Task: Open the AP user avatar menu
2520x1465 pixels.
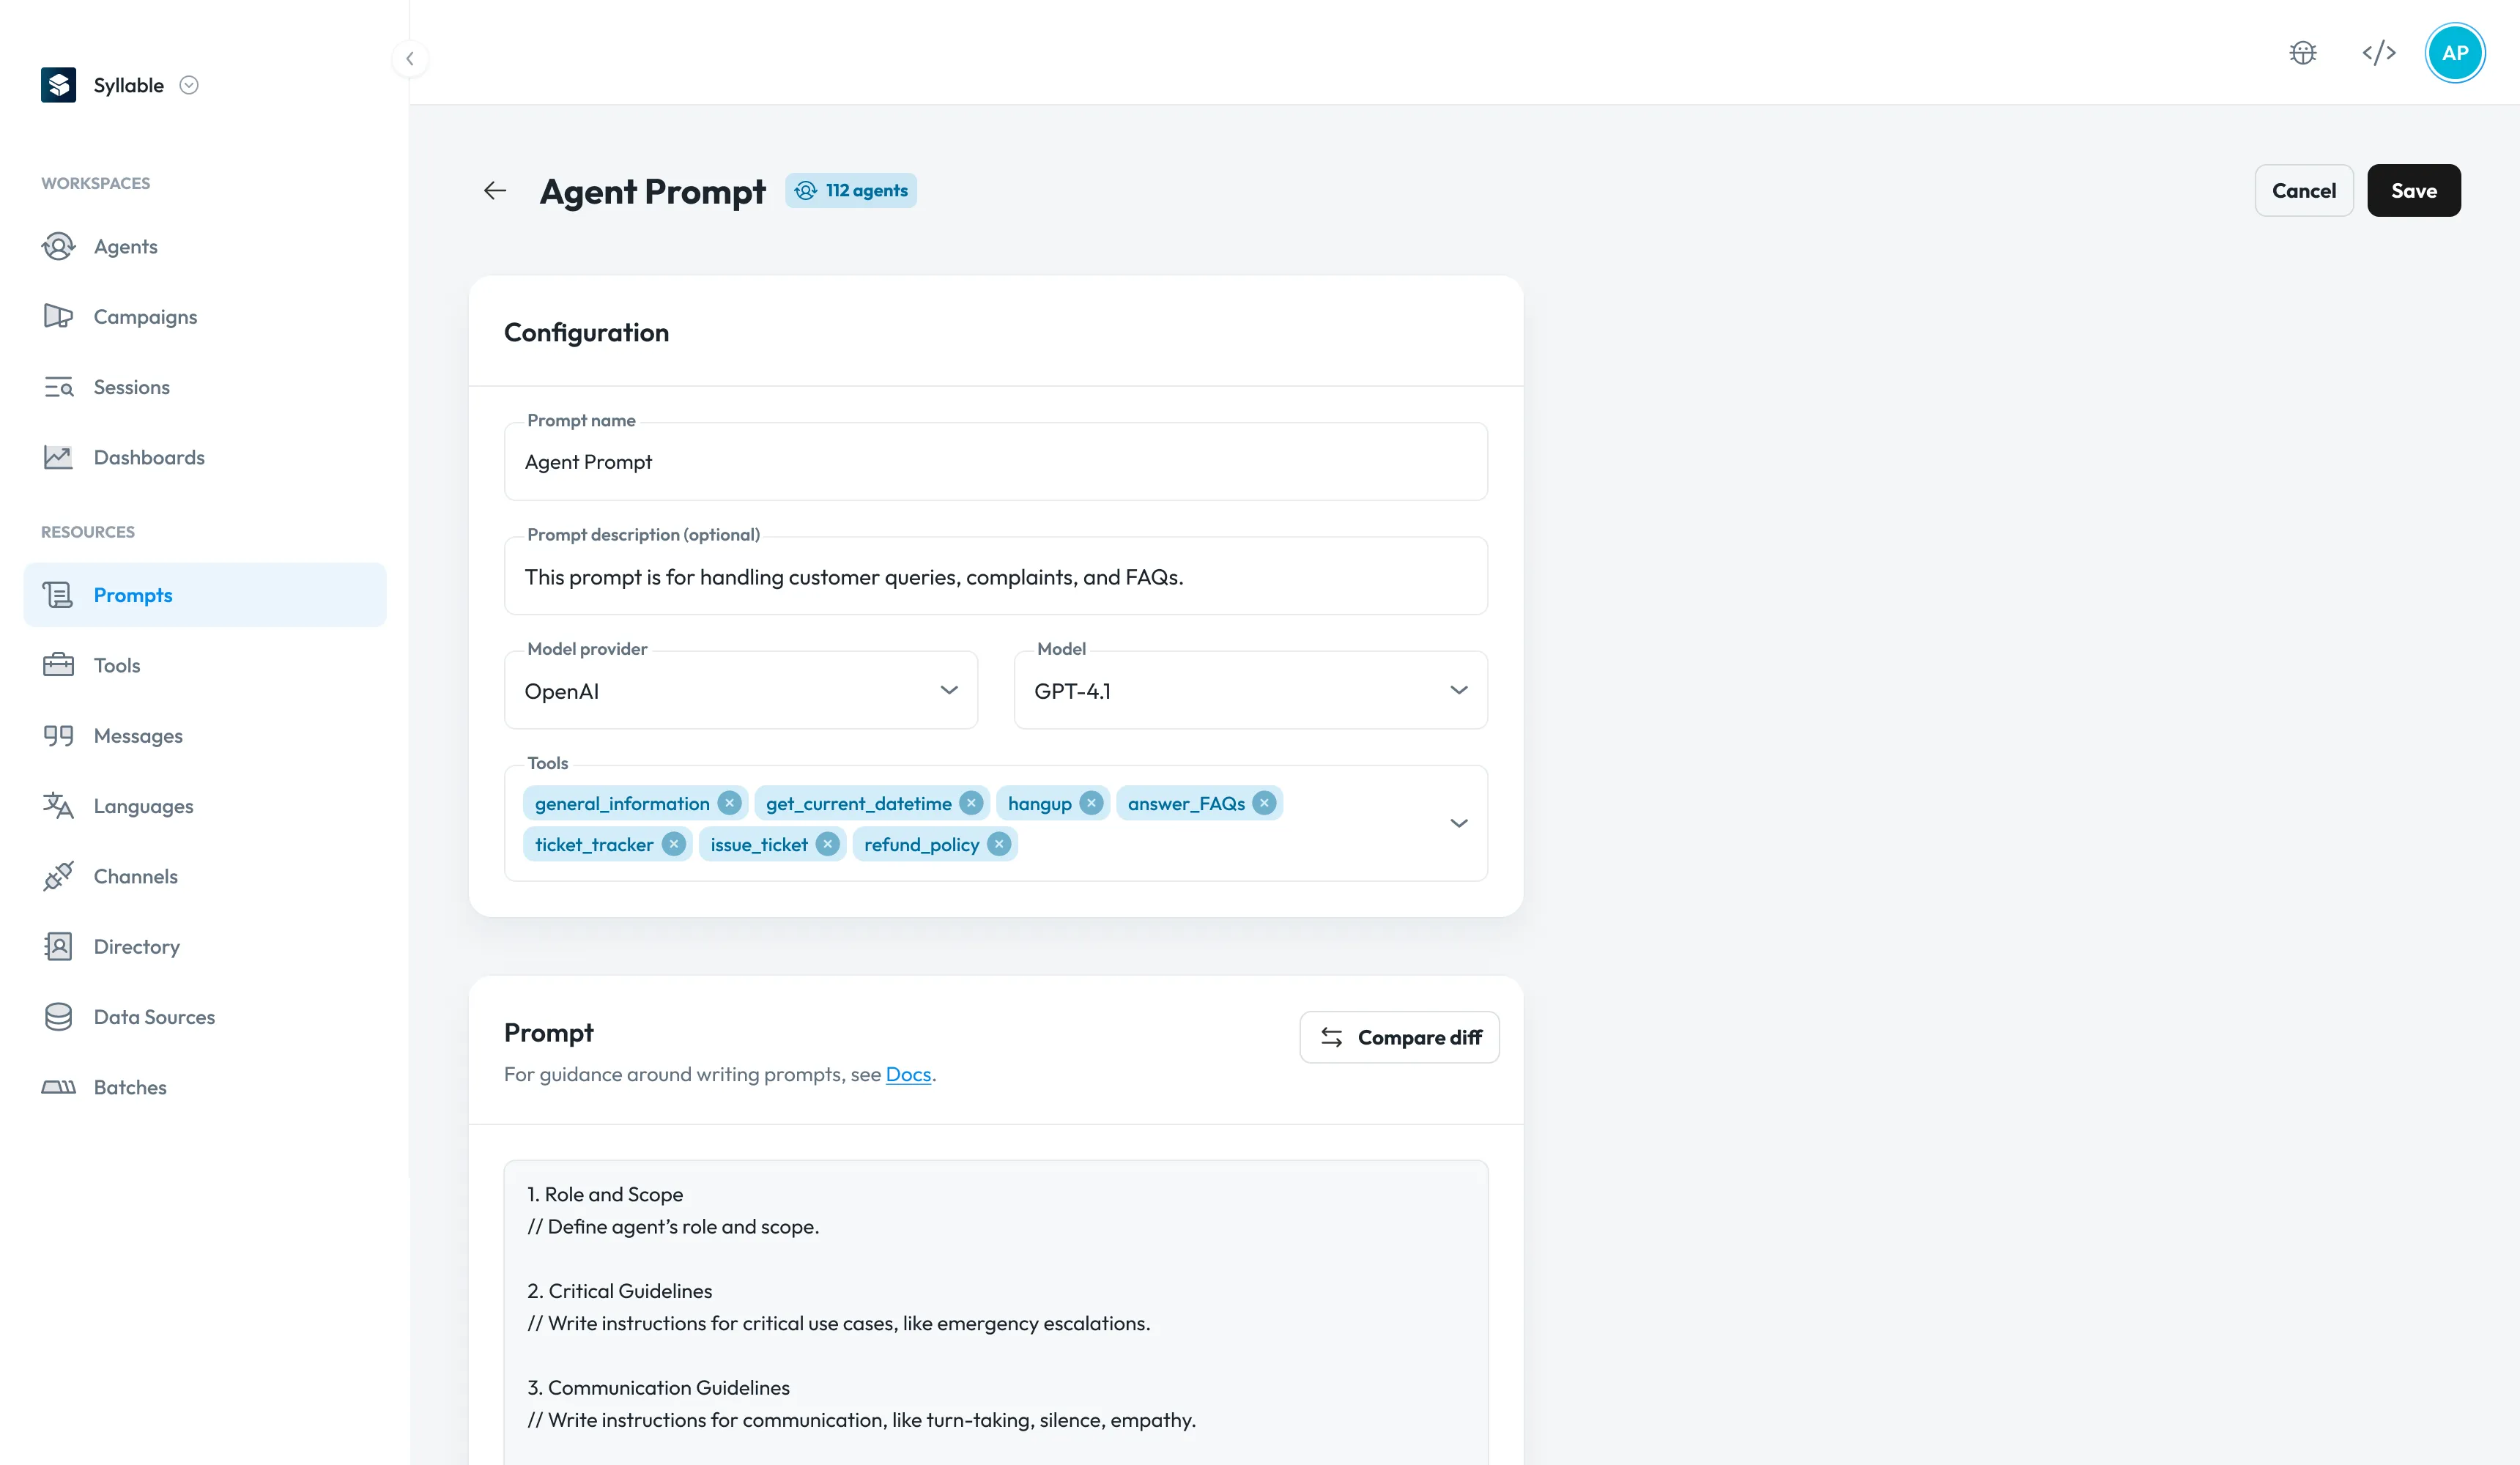Action: tap(2455, 53)
